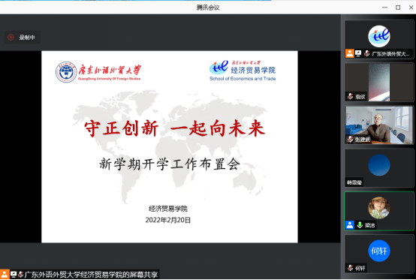The width and height of the screenshot is (416, 280).
Task: Click the muted microphone icon next to 袁欣
Action: click(350, 97)
